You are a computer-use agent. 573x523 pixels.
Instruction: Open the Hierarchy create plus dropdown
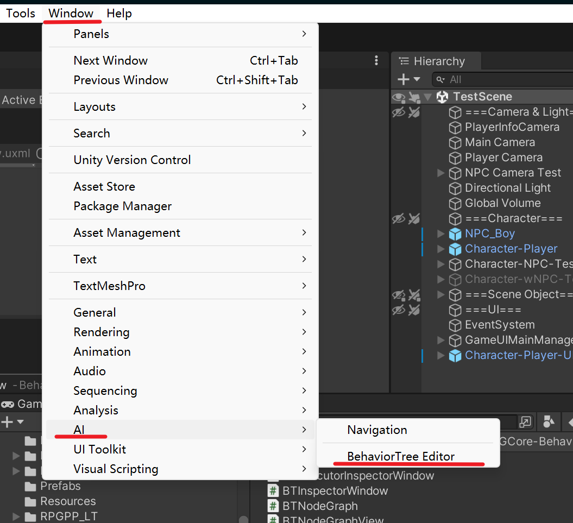(408, 80)
